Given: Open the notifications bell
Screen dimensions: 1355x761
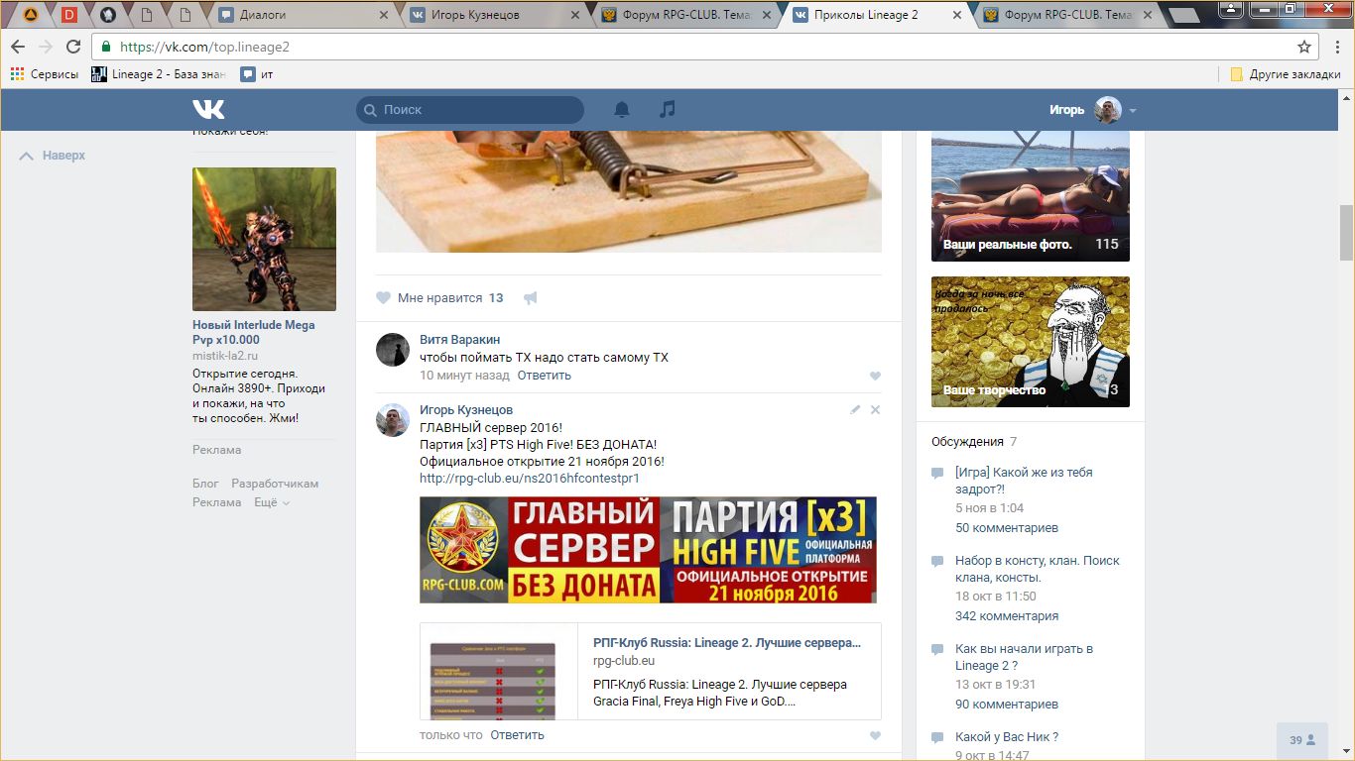Looking at the screenshot, I should pyautogui.click(x=622, y=109).
